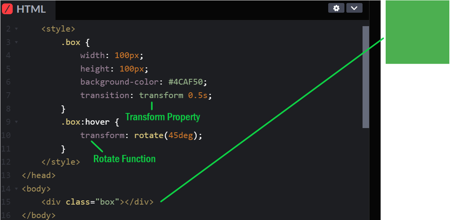Click the closing </head> tag

click(x=38, y=175)
